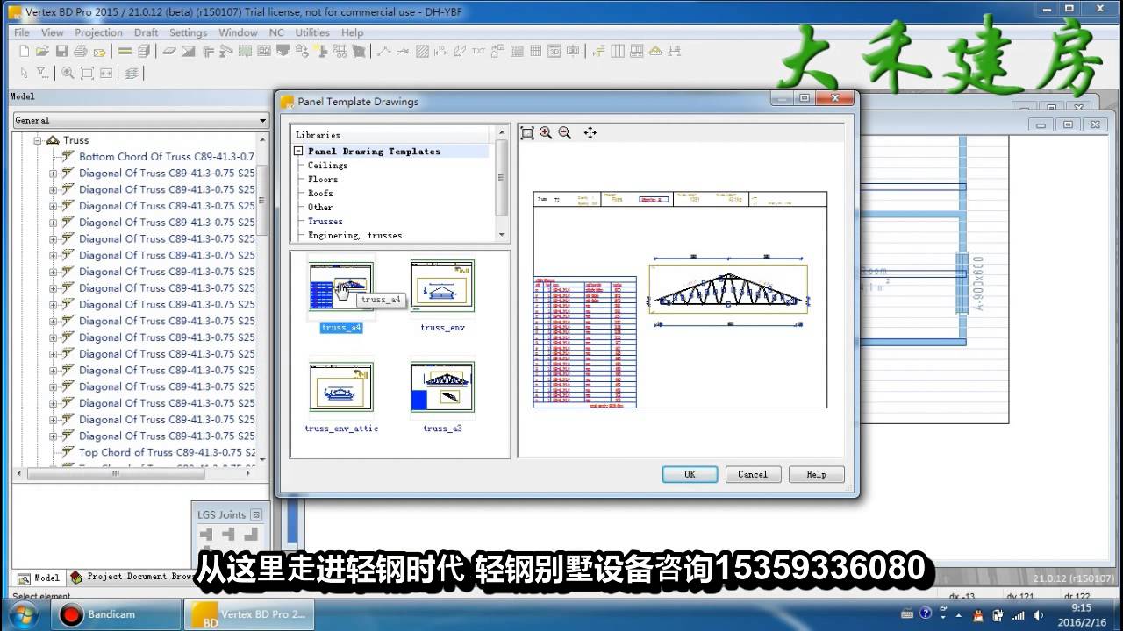
Task: Choose the truss_env template thumbnail
Action: [x=442, y=286]
